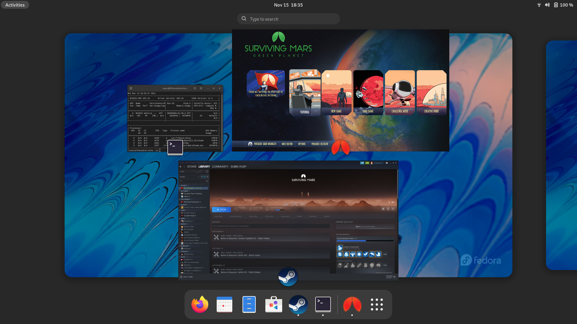Select Red Dead Redemption 2 in Steam library
The width and height of the screenshot is (577, 324).
point(192,202)
